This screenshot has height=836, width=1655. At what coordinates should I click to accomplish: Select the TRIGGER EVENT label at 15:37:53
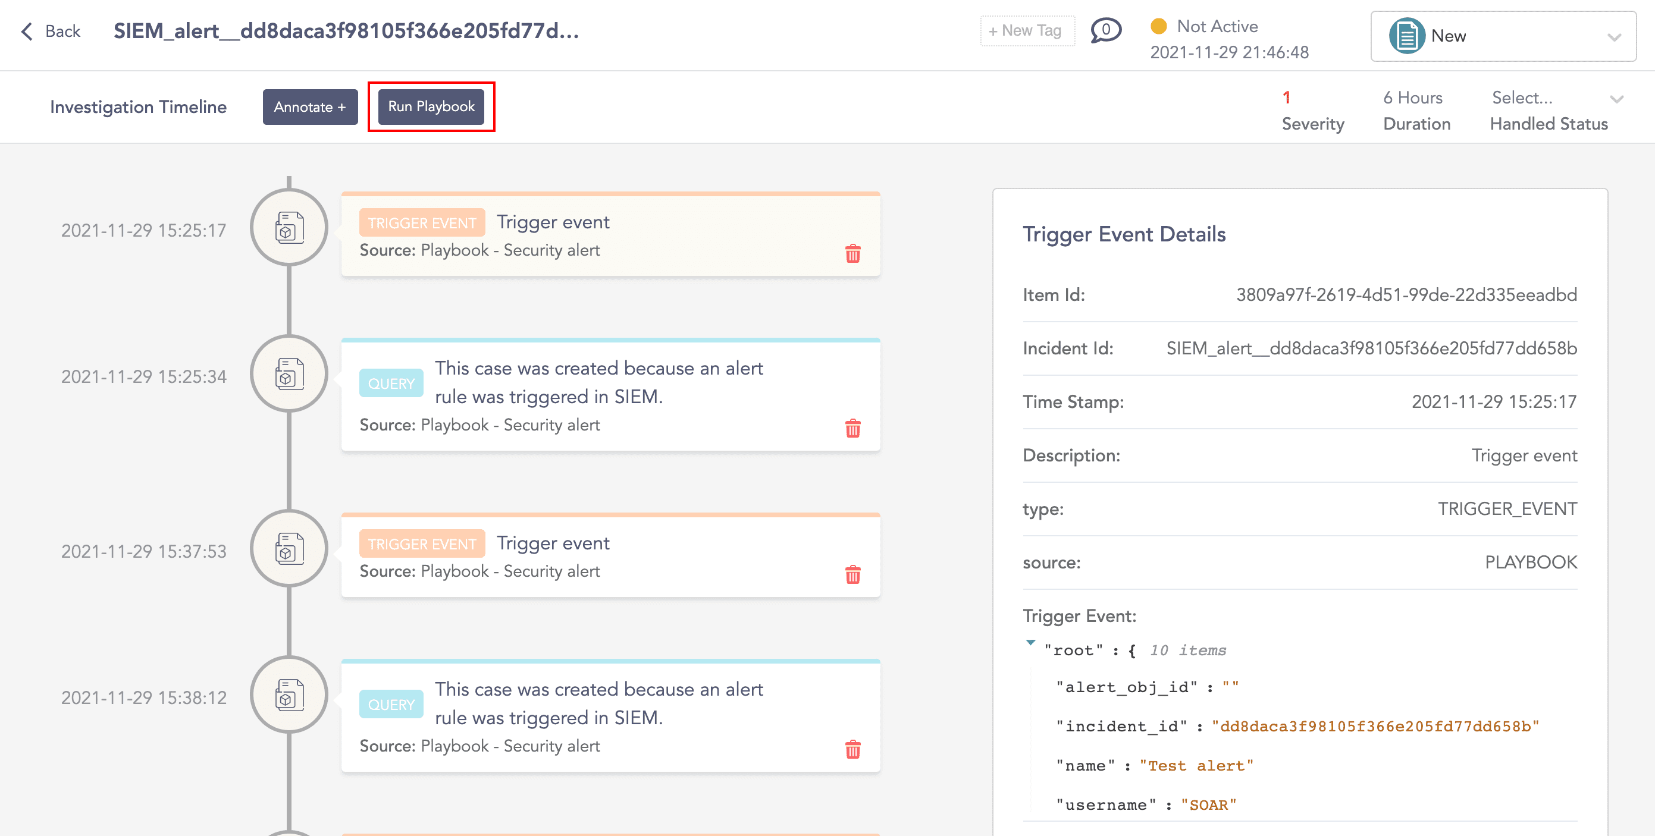(x=421, y=544)
